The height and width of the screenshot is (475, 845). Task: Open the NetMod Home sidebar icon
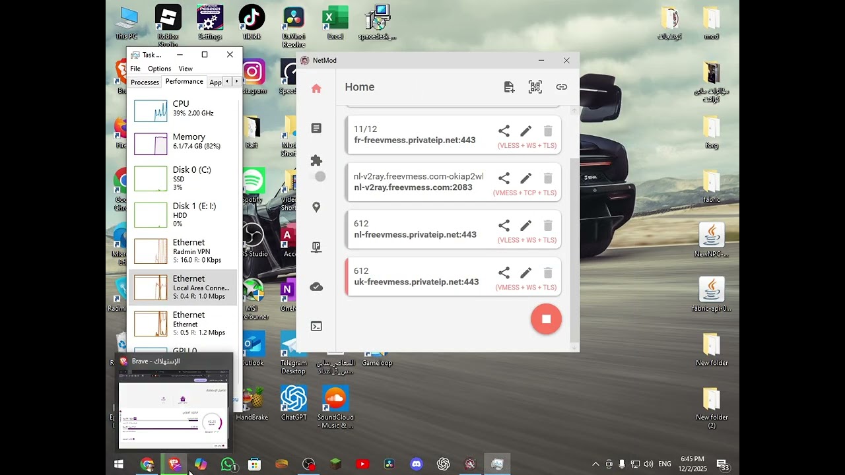coord(316,88)
